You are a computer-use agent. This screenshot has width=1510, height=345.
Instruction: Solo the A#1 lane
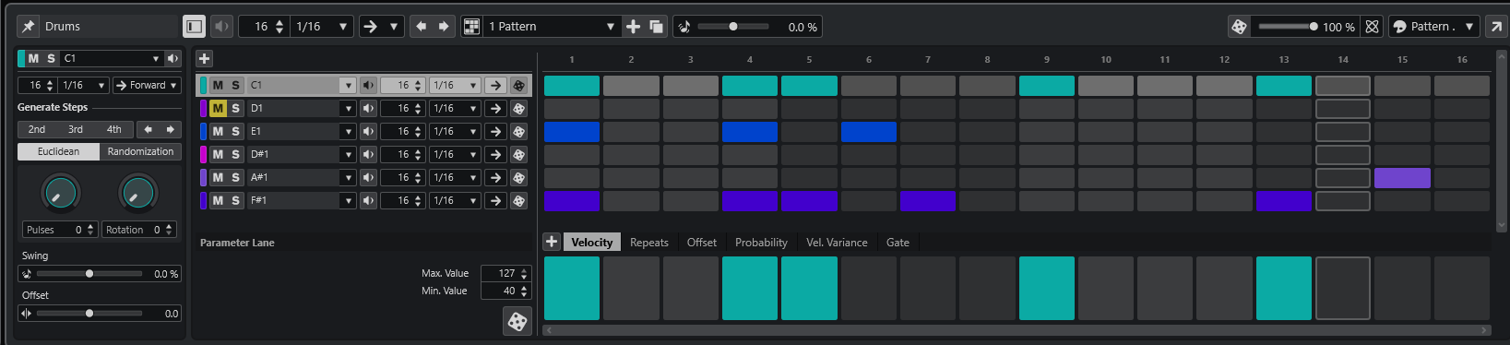pyautogui.click(x=235, y=177)
